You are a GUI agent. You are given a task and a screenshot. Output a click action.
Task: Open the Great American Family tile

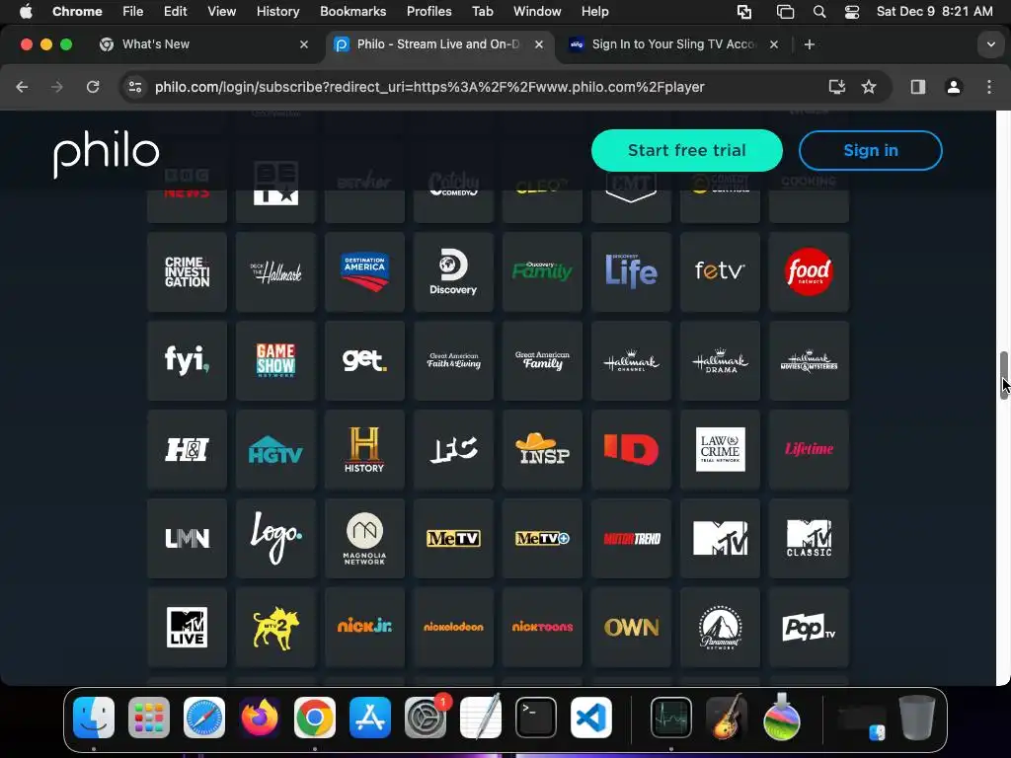[x=542, y=361]
